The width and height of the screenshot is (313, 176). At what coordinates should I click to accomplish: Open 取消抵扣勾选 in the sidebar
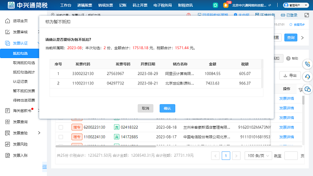pos(24,63)
